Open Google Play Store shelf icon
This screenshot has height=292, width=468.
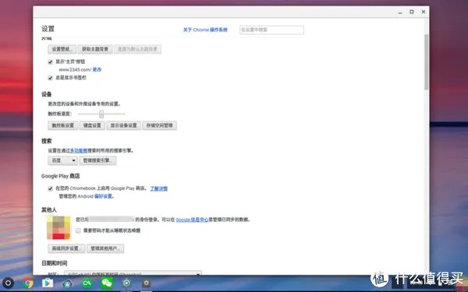point(48,283)
